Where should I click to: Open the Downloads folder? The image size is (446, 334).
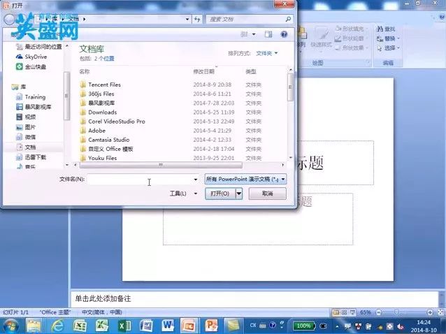pyautogui.click(x=102, y=112)
